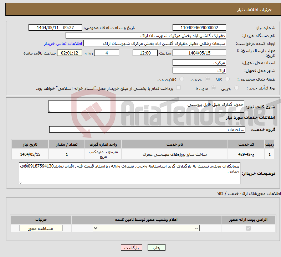Select the خدمت radio button
281x257 pixels.
click(207, 79)
